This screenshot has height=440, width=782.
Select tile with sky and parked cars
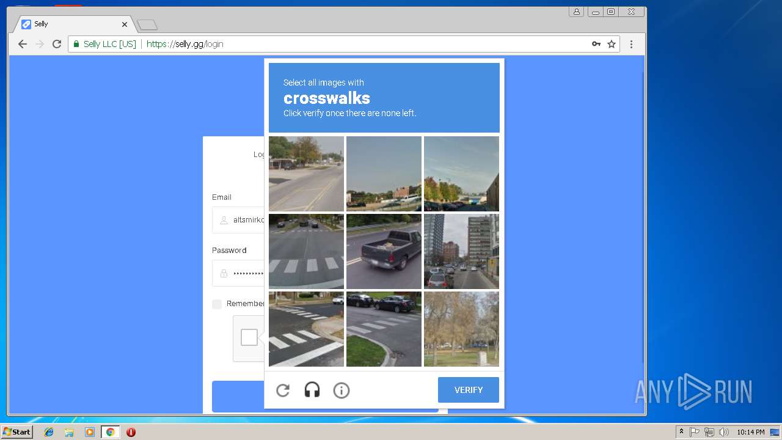[x=384, y=174]
